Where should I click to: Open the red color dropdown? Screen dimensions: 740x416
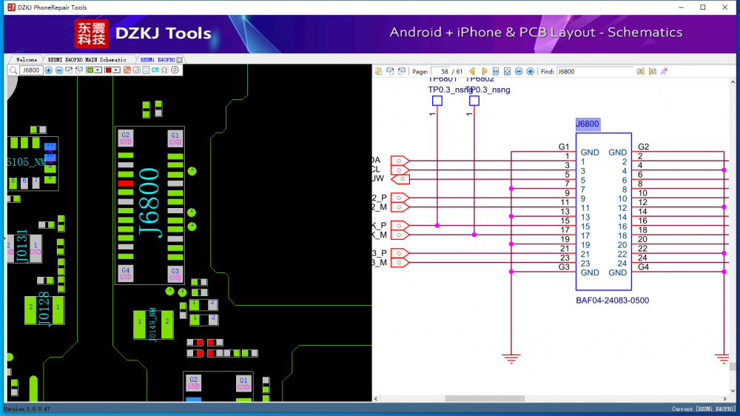tap(112, 70)
